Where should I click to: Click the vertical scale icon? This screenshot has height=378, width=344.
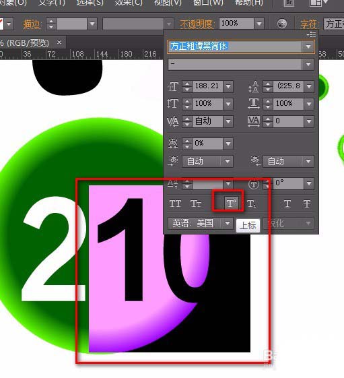coord(173,104)
